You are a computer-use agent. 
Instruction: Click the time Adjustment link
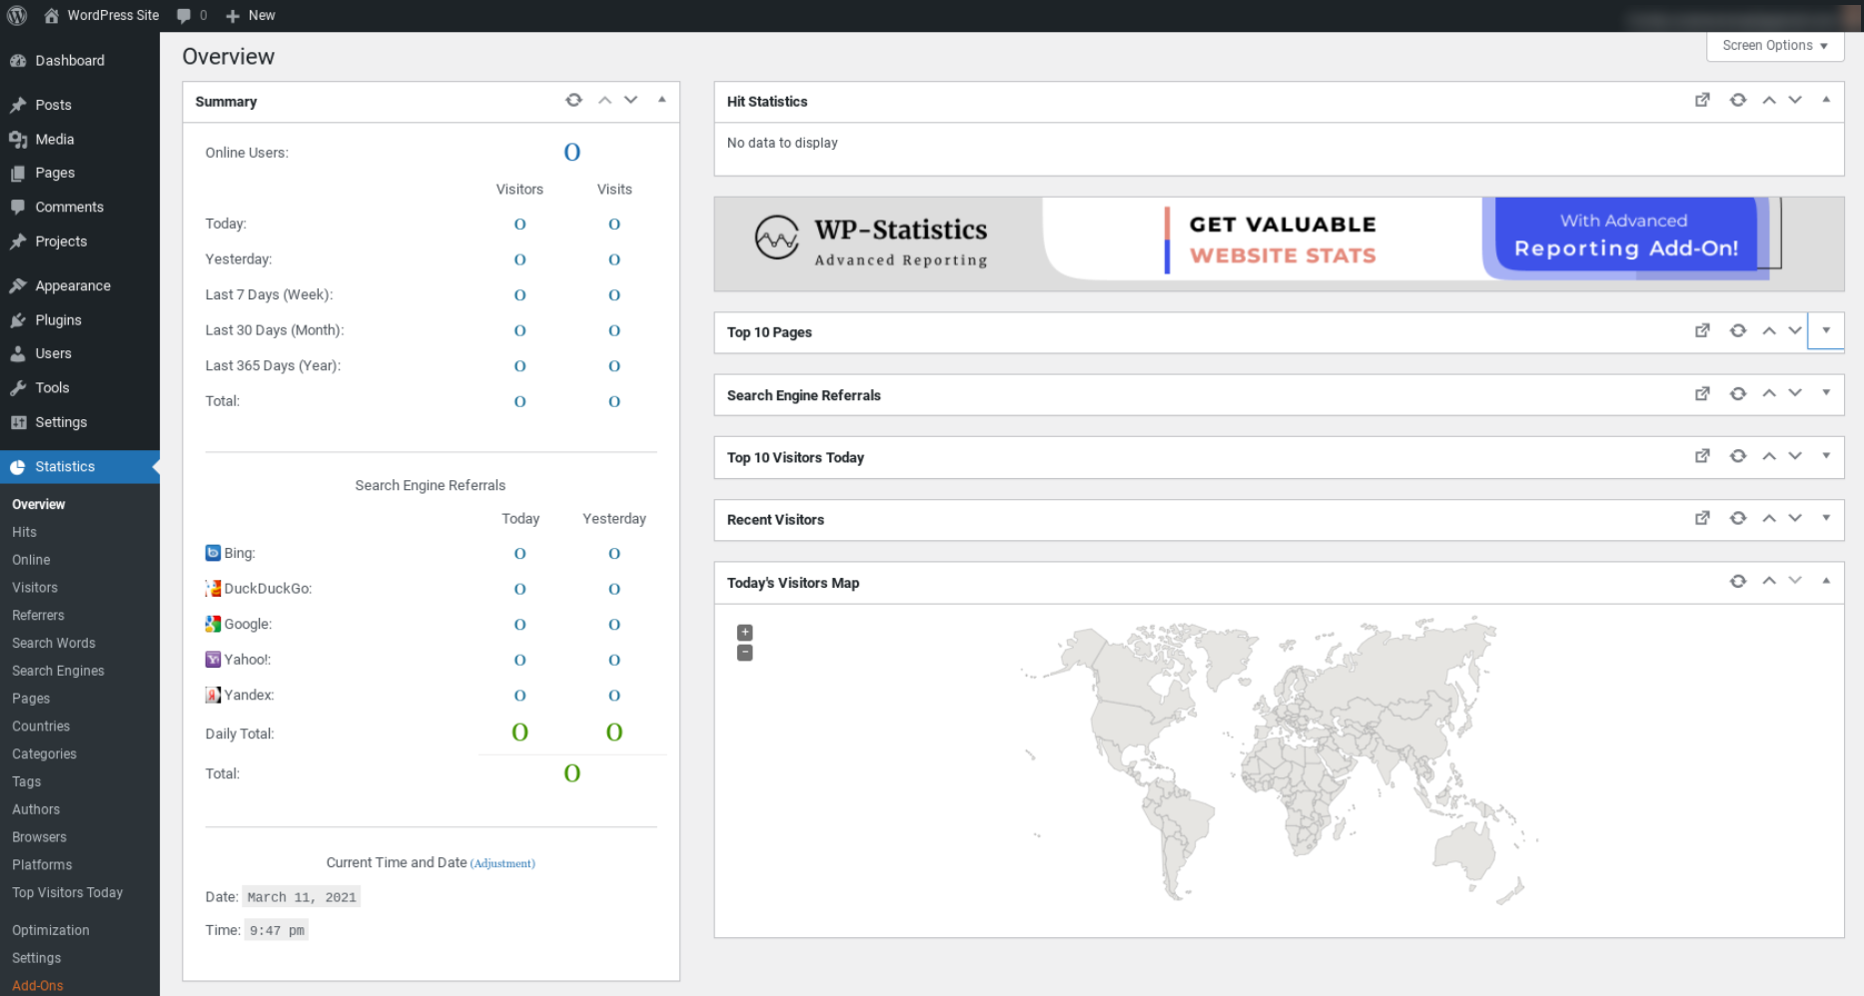502,863
